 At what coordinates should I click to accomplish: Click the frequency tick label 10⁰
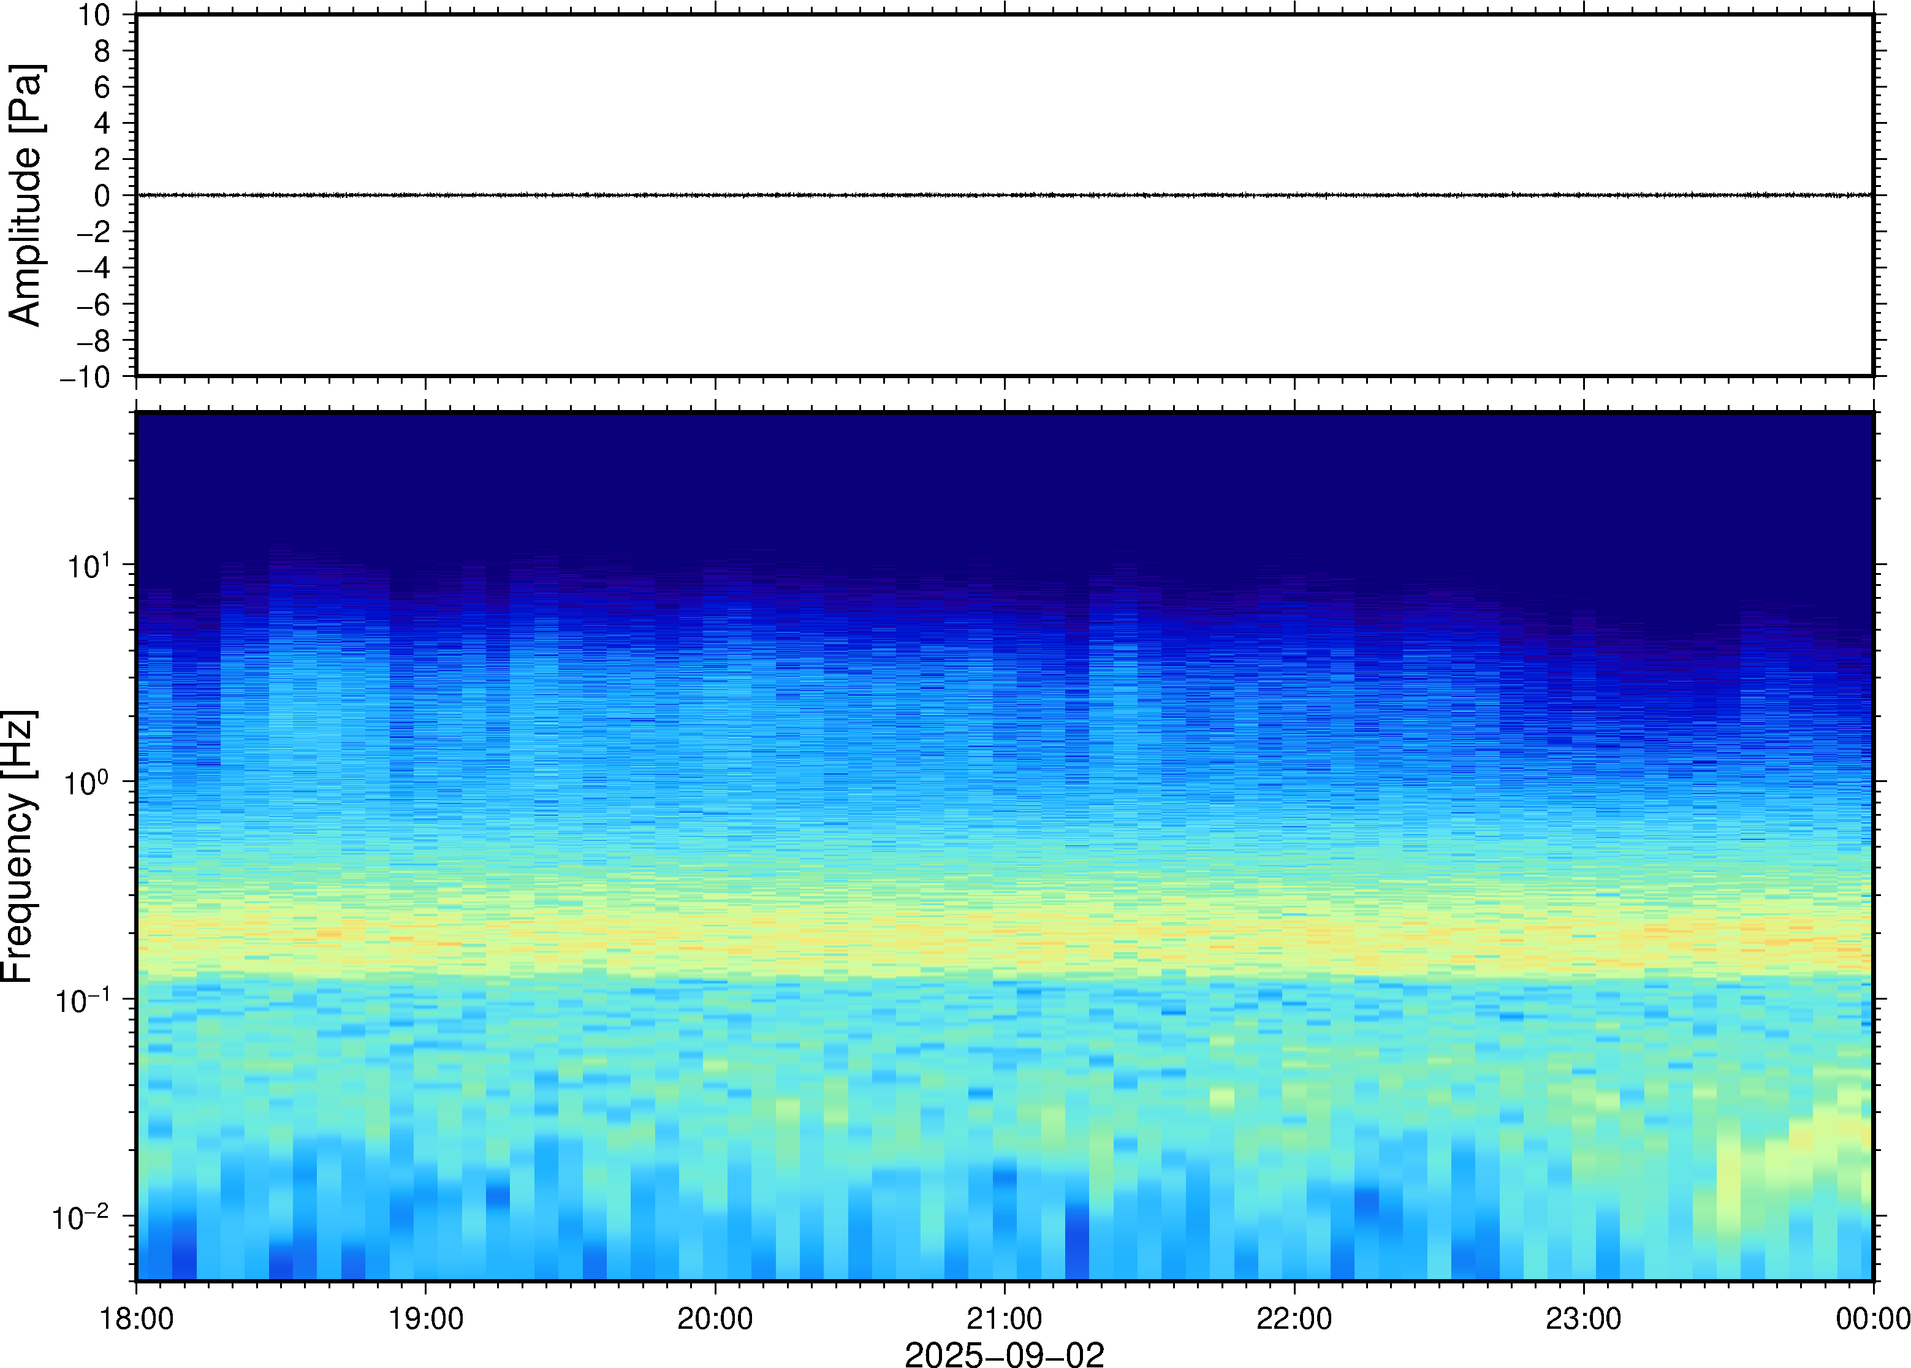pos(88,781)
